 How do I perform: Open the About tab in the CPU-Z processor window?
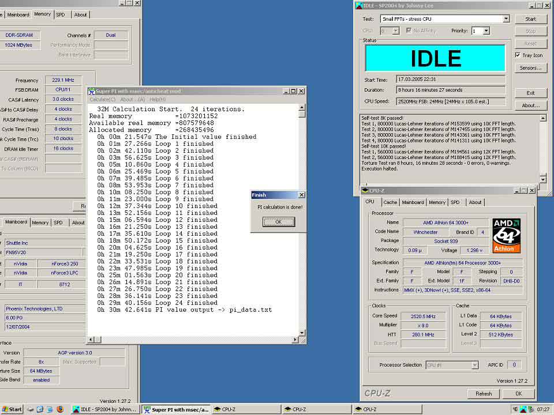click(x=475, y=202)
